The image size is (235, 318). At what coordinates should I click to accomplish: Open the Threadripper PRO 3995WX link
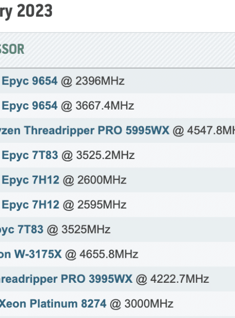tap(66, 279)
